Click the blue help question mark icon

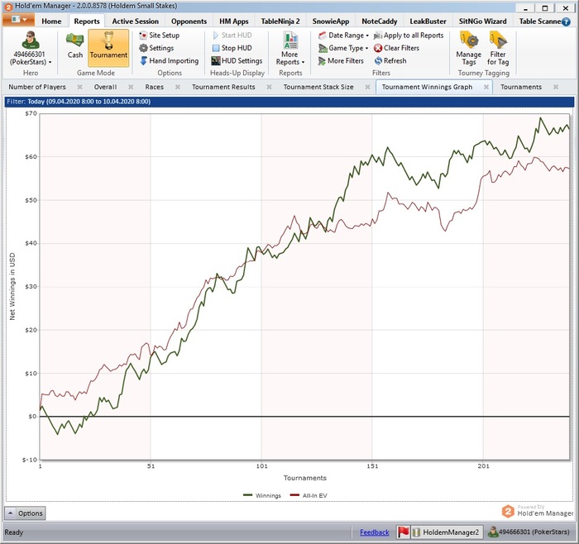[566, 21]
